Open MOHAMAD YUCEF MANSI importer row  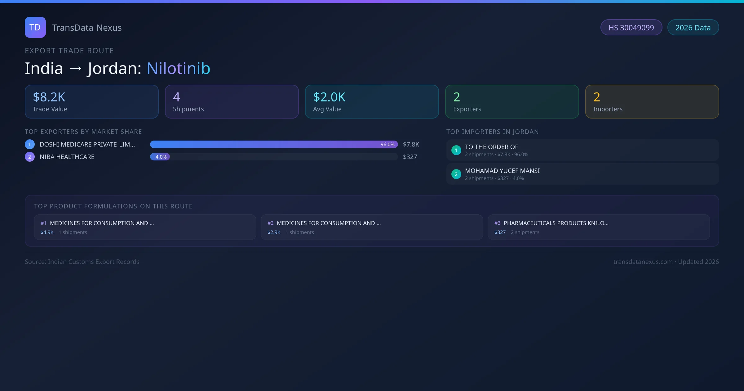582,174
